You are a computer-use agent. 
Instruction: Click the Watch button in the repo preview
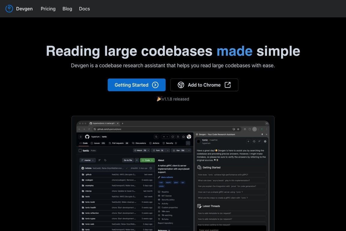point(140,150)
